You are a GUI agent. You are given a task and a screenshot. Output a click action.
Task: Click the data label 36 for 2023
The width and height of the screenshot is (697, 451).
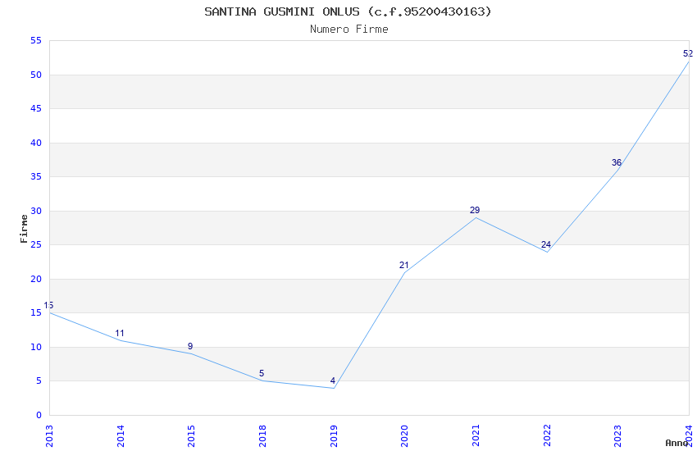click(617, 162)
